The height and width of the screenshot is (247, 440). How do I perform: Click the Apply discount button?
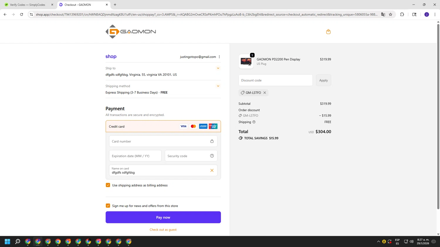pos(324,80)
